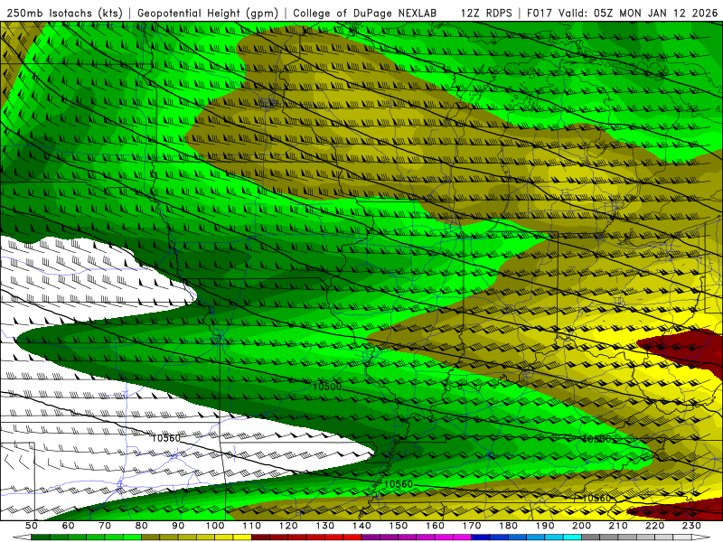Click the colorbar label '130'
Screen dimensions: 723x542
coord(324,526)
